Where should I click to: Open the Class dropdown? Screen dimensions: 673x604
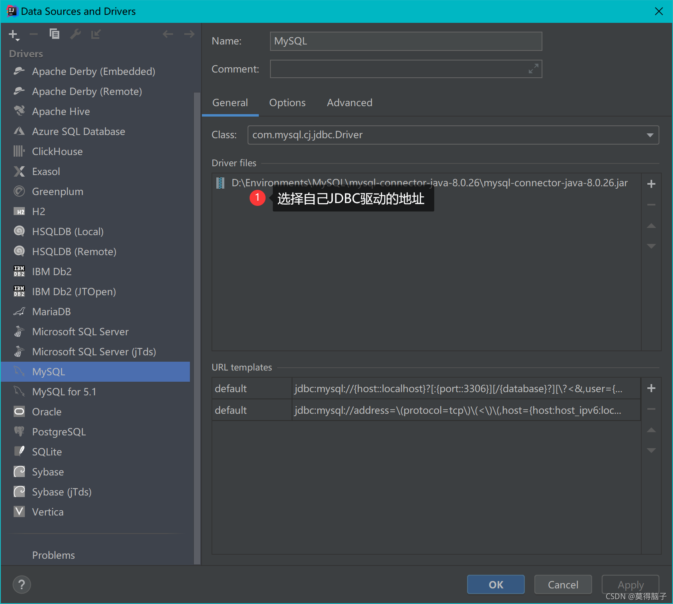click(650, 135)
